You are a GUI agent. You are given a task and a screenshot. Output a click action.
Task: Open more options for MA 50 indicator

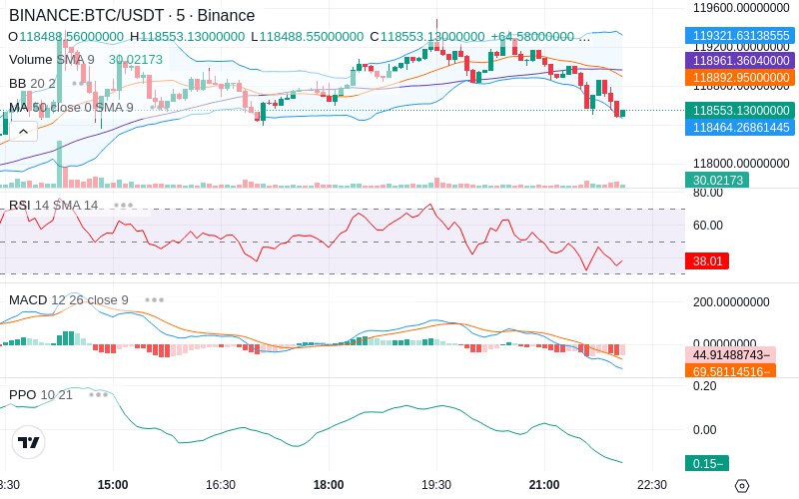pos(159,108)
